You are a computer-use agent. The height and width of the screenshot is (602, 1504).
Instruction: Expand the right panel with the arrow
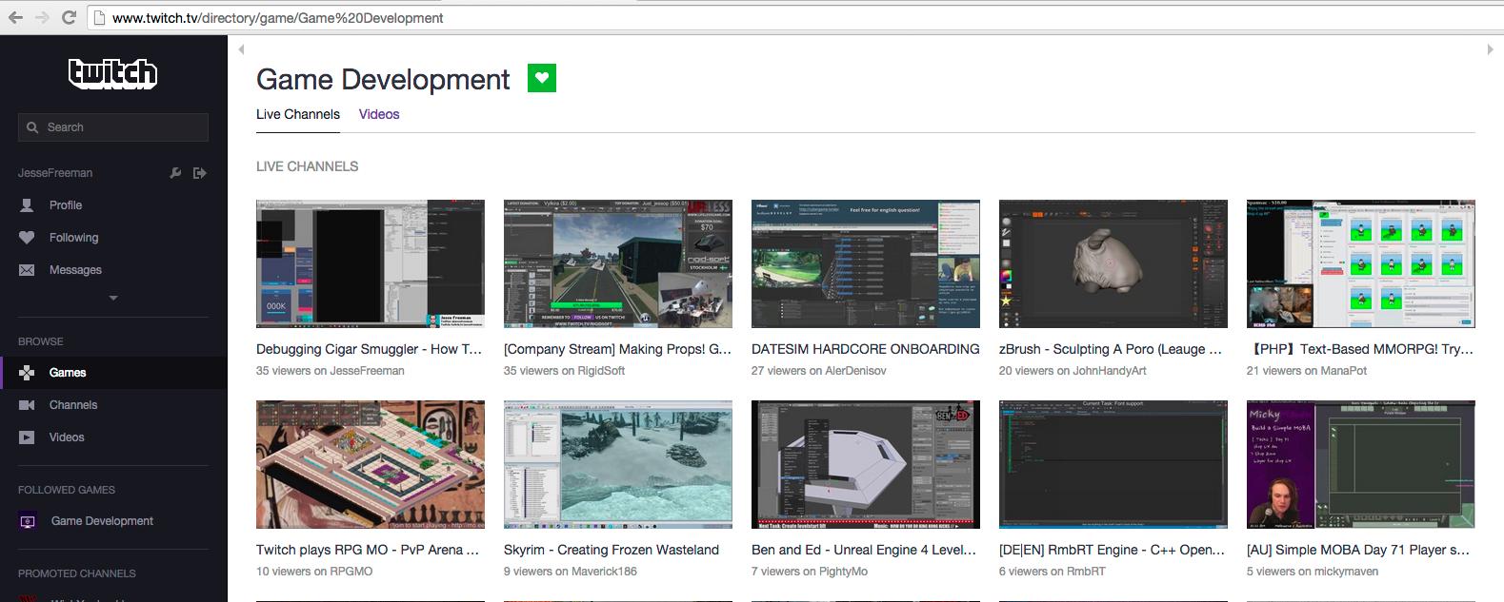(x=1490, y=49)
